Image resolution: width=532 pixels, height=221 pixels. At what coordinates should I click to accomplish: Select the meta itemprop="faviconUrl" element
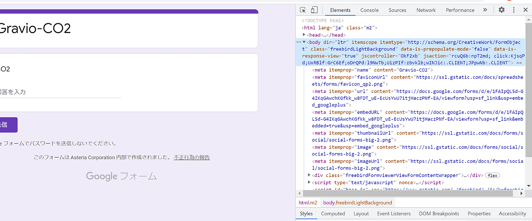click(x=417, y=80)
